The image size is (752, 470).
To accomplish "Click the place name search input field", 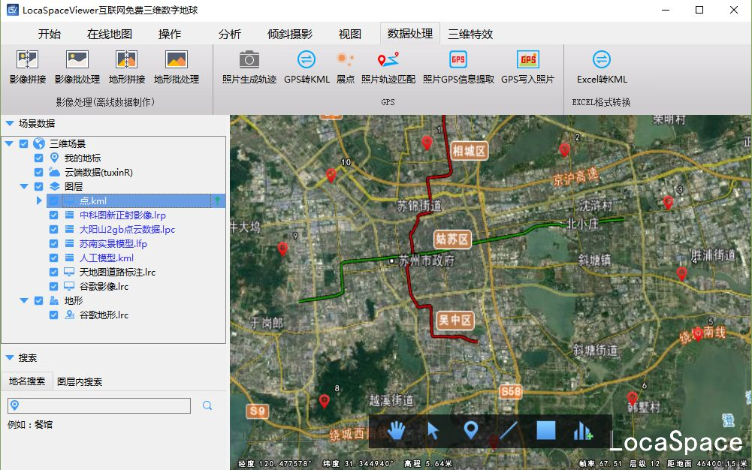I will (x=99, y=405).
